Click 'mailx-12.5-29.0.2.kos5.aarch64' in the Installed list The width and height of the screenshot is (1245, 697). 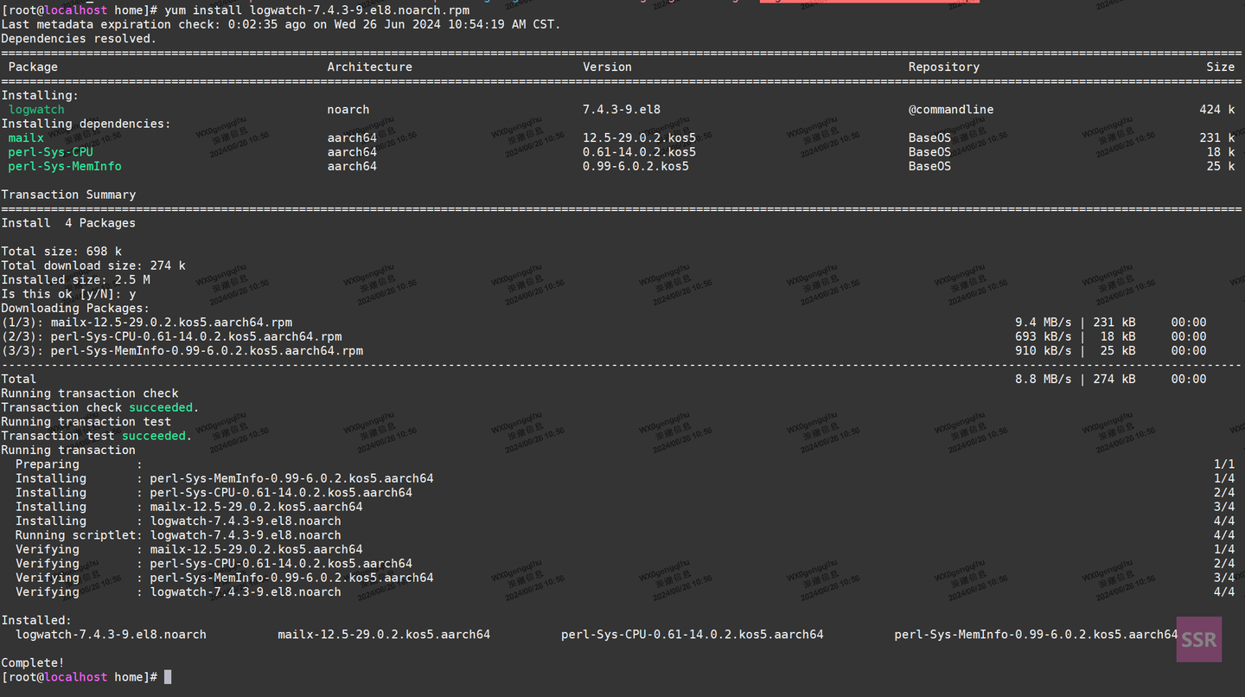coord(384,635)
